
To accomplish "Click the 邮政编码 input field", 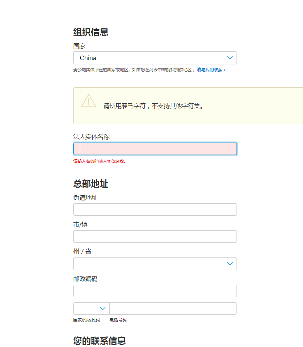I will coord(155,291).
